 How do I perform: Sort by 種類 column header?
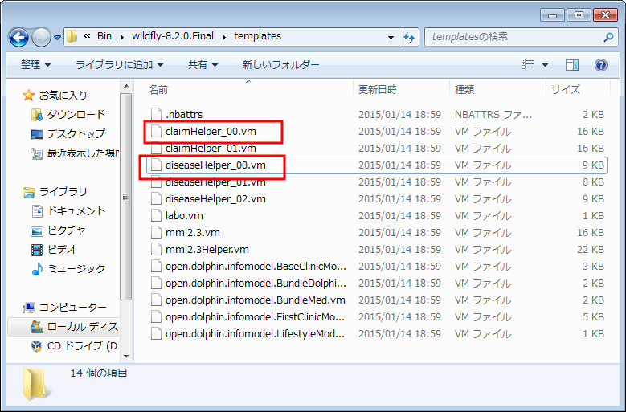[464, 89]
